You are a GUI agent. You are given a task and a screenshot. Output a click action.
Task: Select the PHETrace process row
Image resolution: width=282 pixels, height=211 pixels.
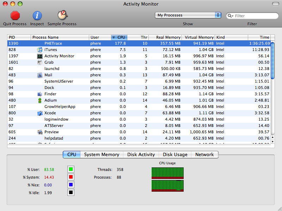click(x=139, y=43)
